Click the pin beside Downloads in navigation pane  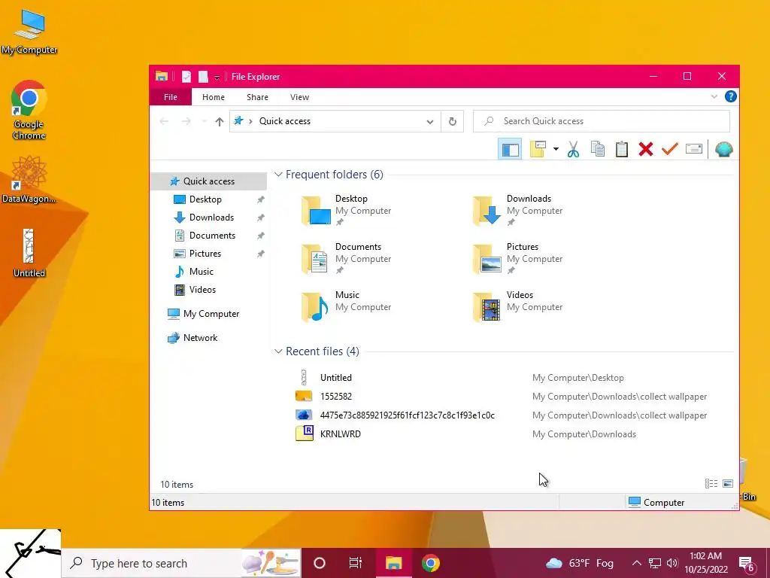[260, 218]
